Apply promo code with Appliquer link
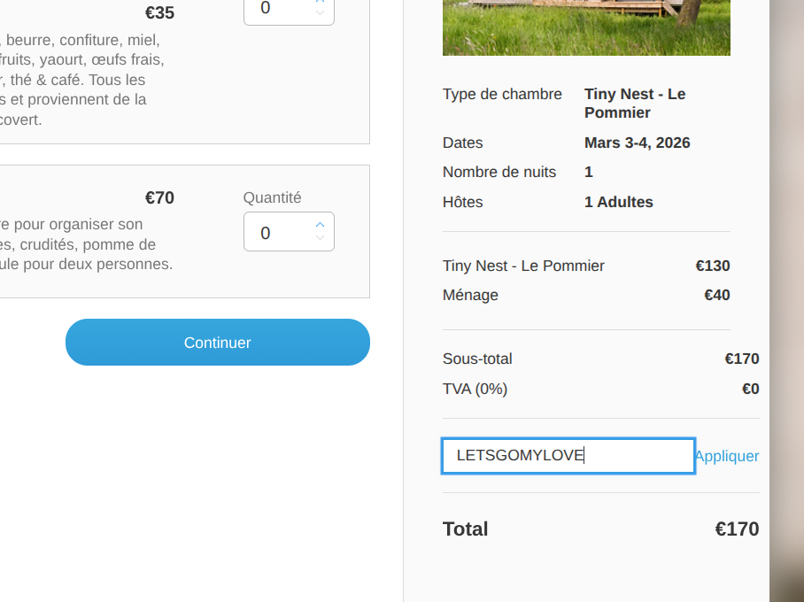The image size is (804, 602). click(726, 456)
